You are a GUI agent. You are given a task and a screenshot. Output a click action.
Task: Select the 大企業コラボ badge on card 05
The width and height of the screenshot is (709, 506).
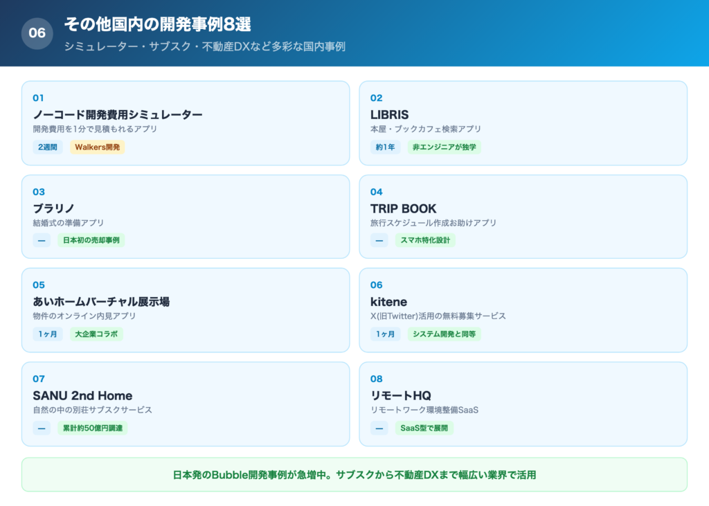97,334
